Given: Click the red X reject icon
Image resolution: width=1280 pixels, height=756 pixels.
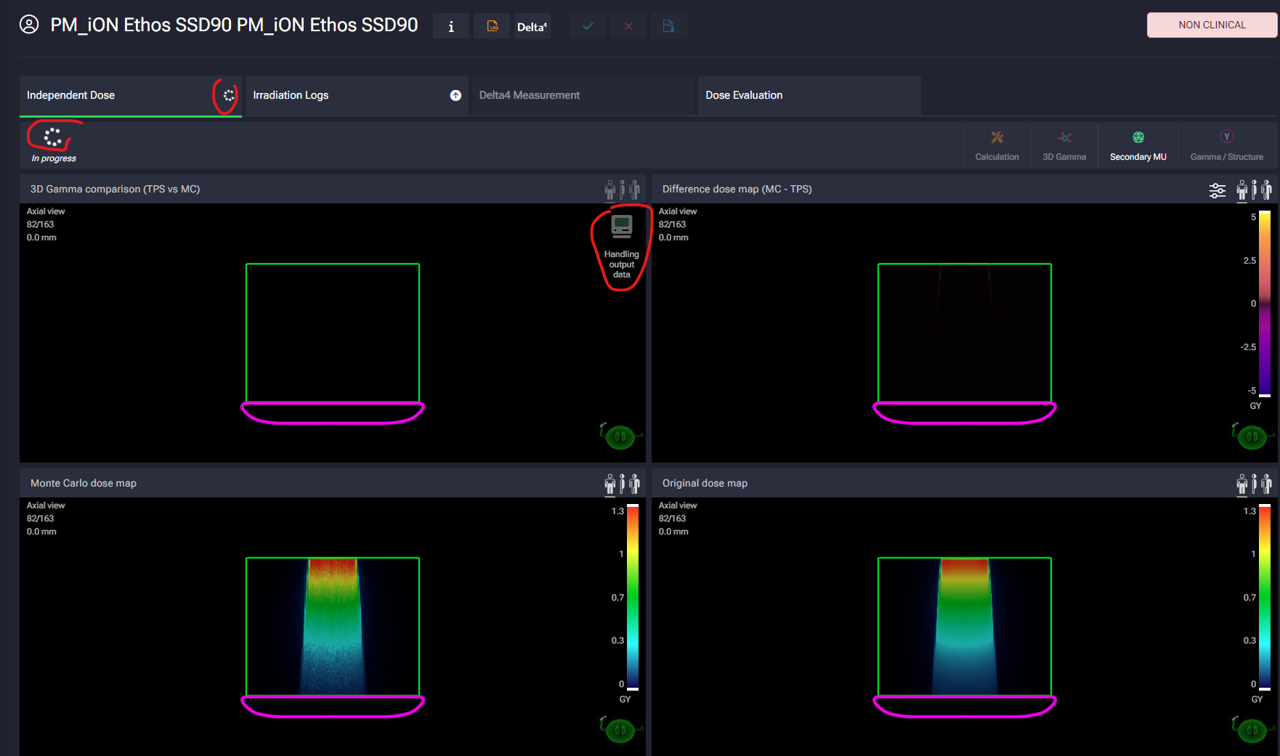Looking at the screenshot, I should click(x=628, y=26).
